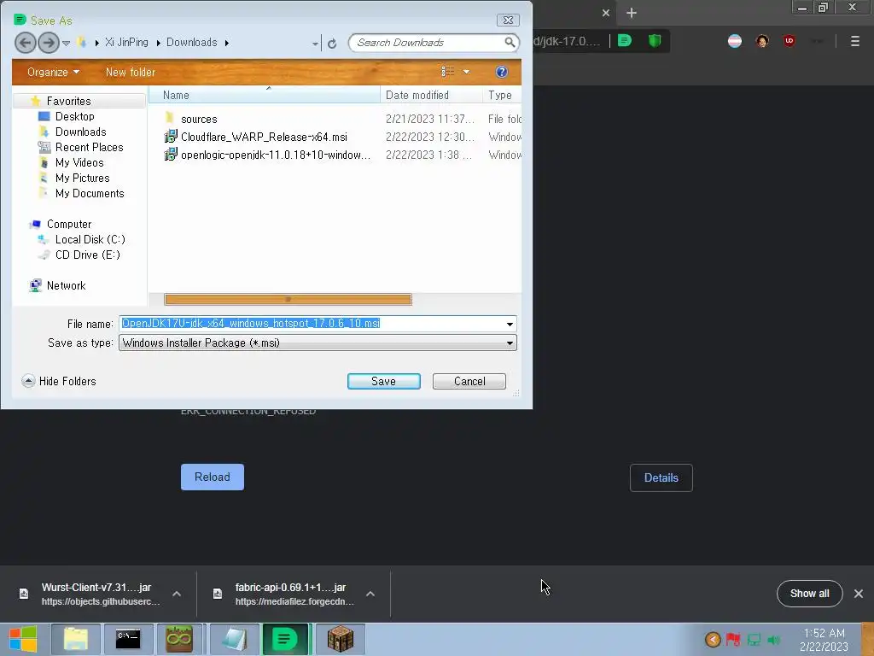Open the Minecraft crafting table taskbar icon
Screen dimensions: 874x656
340,639
